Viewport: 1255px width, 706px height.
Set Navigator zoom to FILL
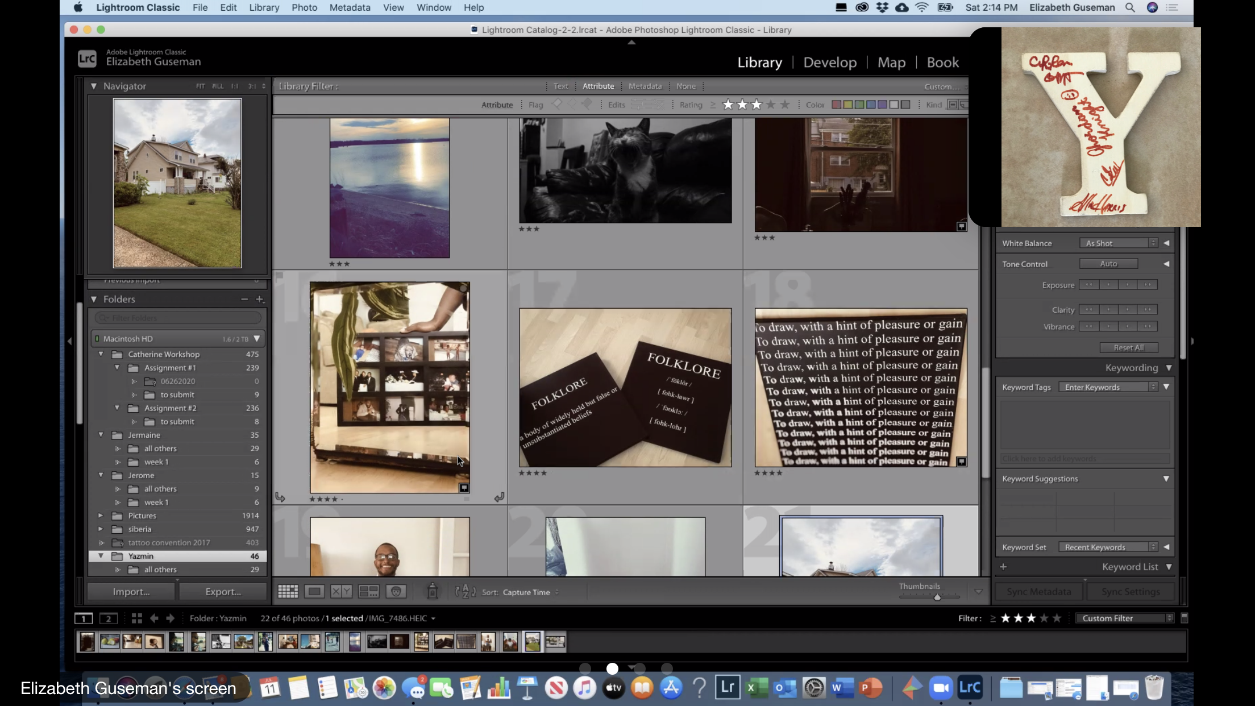pos(218,86)
